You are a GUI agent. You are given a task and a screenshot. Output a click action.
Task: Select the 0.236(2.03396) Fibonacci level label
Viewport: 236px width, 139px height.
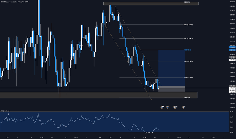pyautogui.click(x=188, y=25)
